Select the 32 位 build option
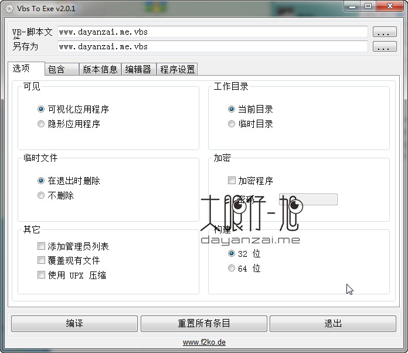Viewport: 408px width, 353px height. click(x=232, y=253)
